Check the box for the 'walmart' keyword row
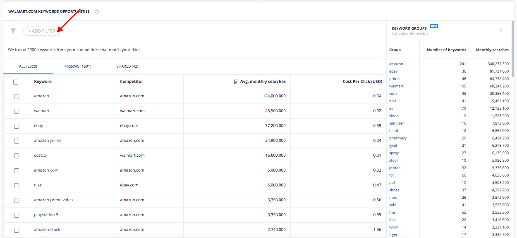Viewport: 517px width, 238px height. 17,111
